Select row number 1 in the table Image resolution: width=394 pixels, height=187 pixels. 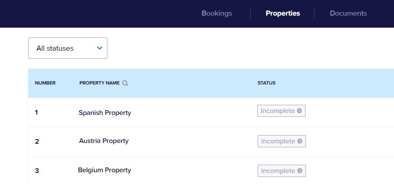[x=36, y=113]
